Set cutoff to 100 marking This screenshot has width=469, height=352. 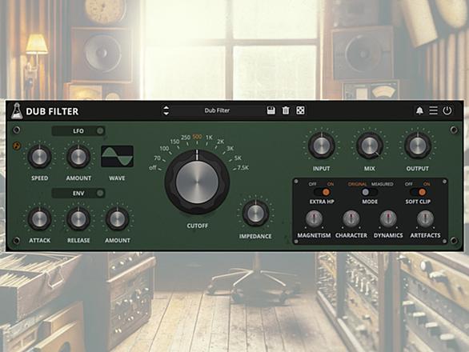pyautogui.click(x=164, y=148)
